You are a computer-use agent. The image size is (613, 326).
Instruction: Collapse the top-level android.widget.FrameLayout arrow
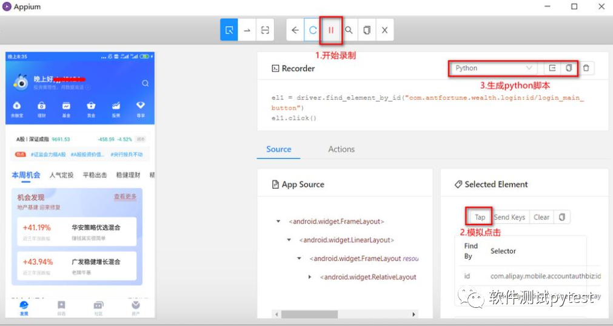click(278, 222)
